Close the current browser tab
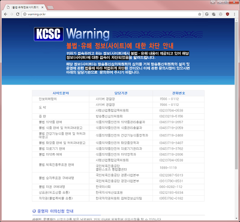 (43, 8)
